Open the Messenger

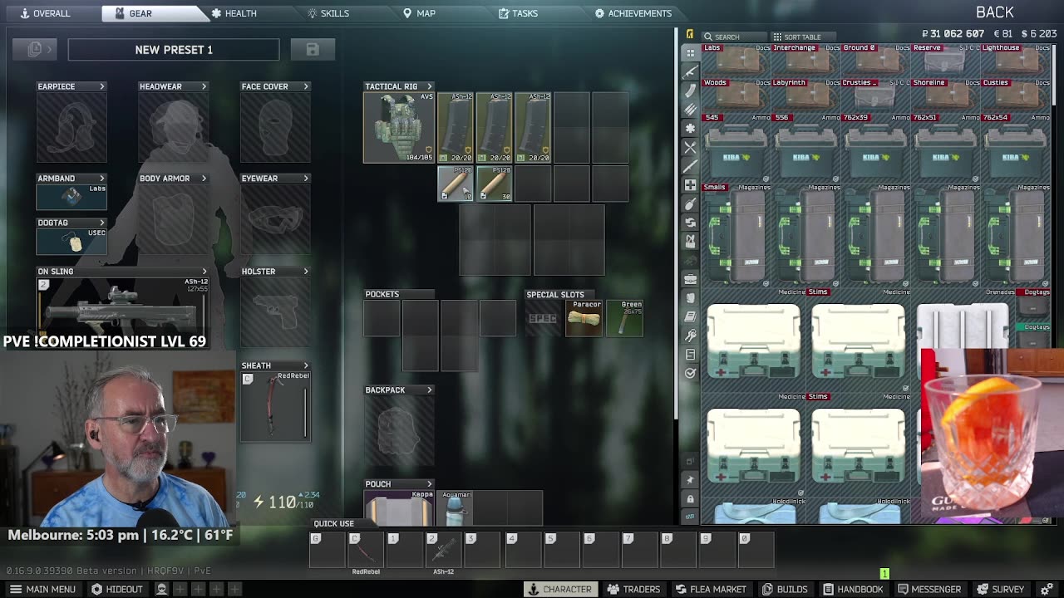[x=929, y=589]
